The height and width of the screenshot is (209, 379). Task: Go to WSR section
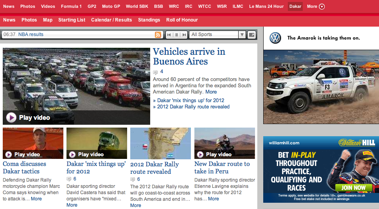click(x=222, y=6)
